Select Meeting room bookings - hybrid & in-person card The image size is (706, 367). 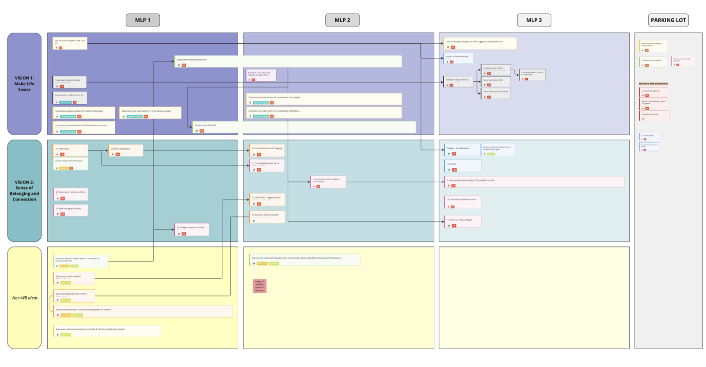653,104
